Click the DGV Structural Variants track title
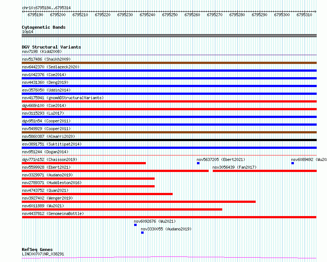The height and width of the screenshot is (262, 327). pyautogui.click(x=51, y=47)
